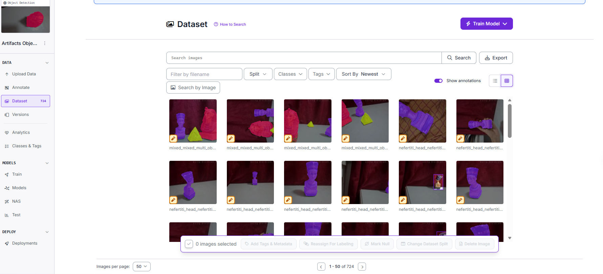Open the Classes filter dropdown
The image size is (603, 274).
[x=290, y=74]
